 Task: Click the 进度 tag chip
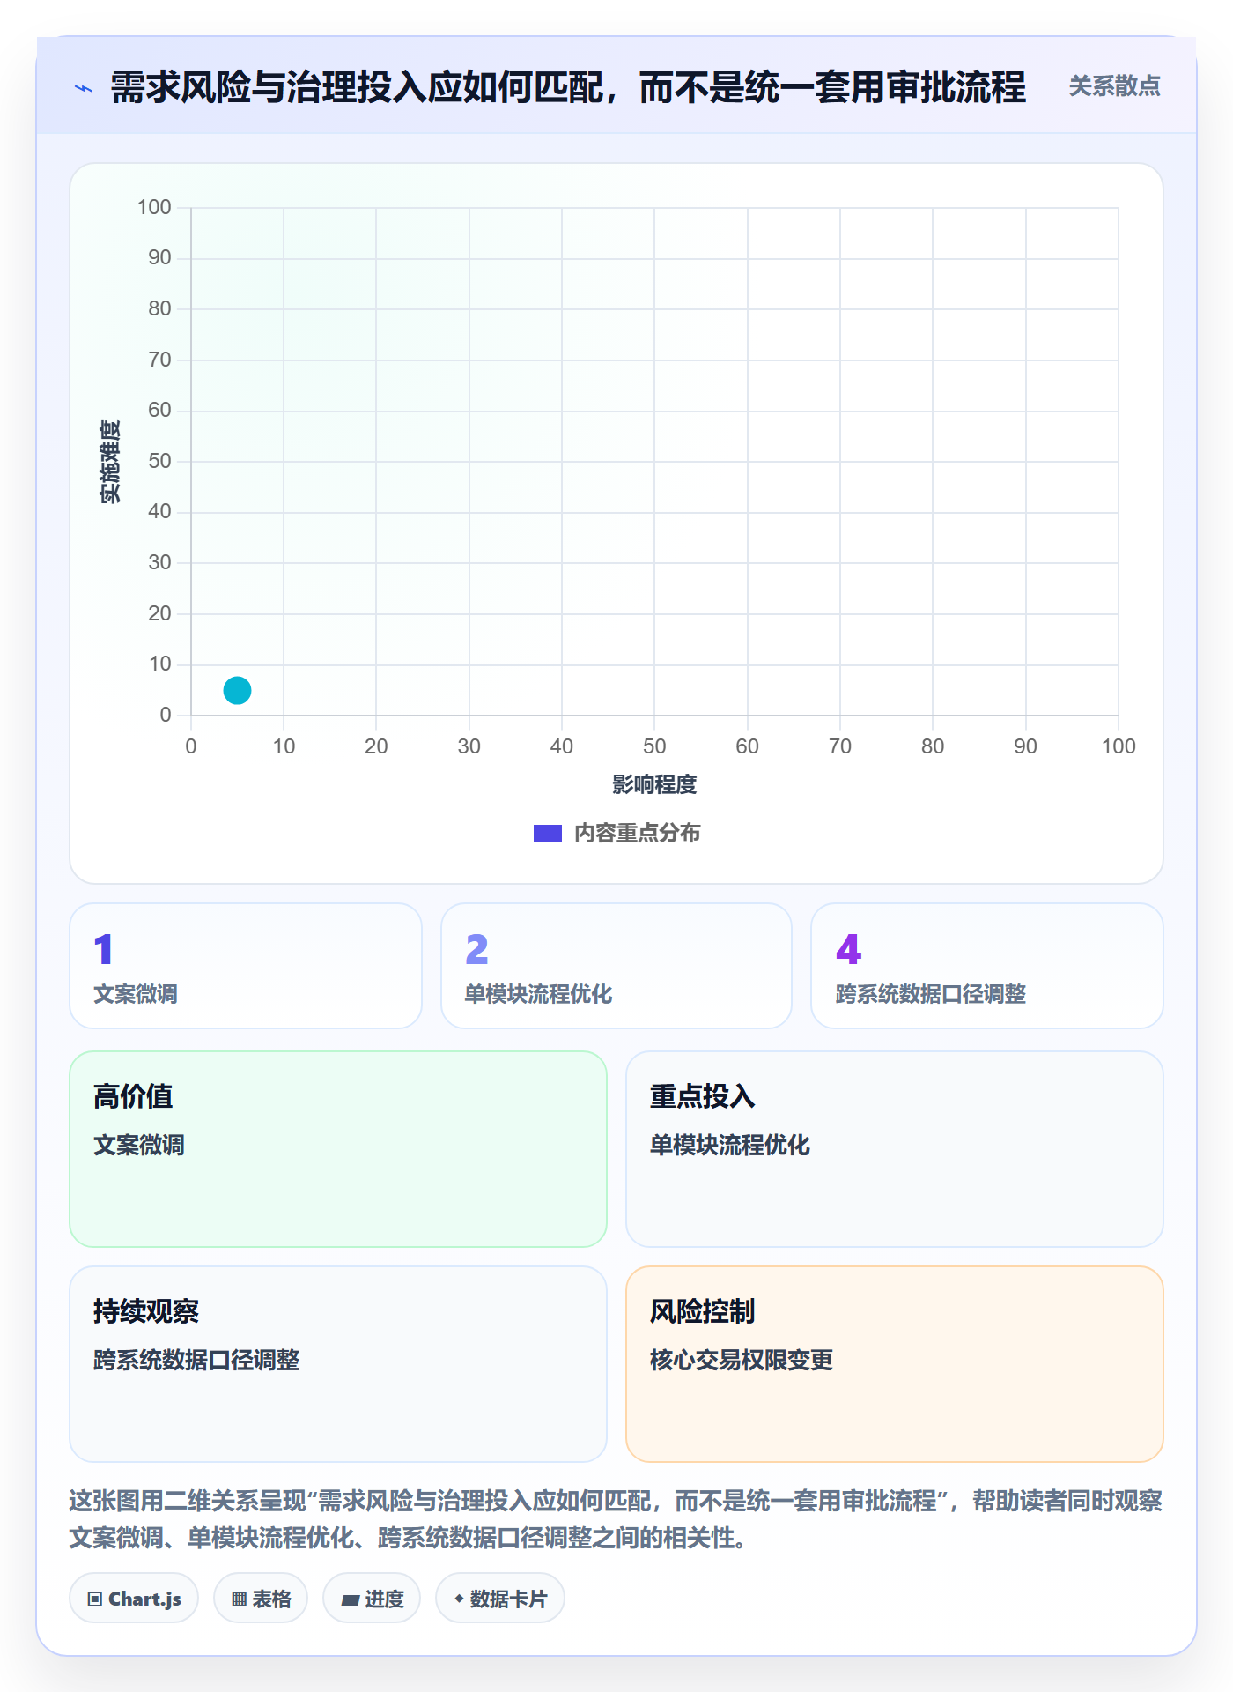372,1598
